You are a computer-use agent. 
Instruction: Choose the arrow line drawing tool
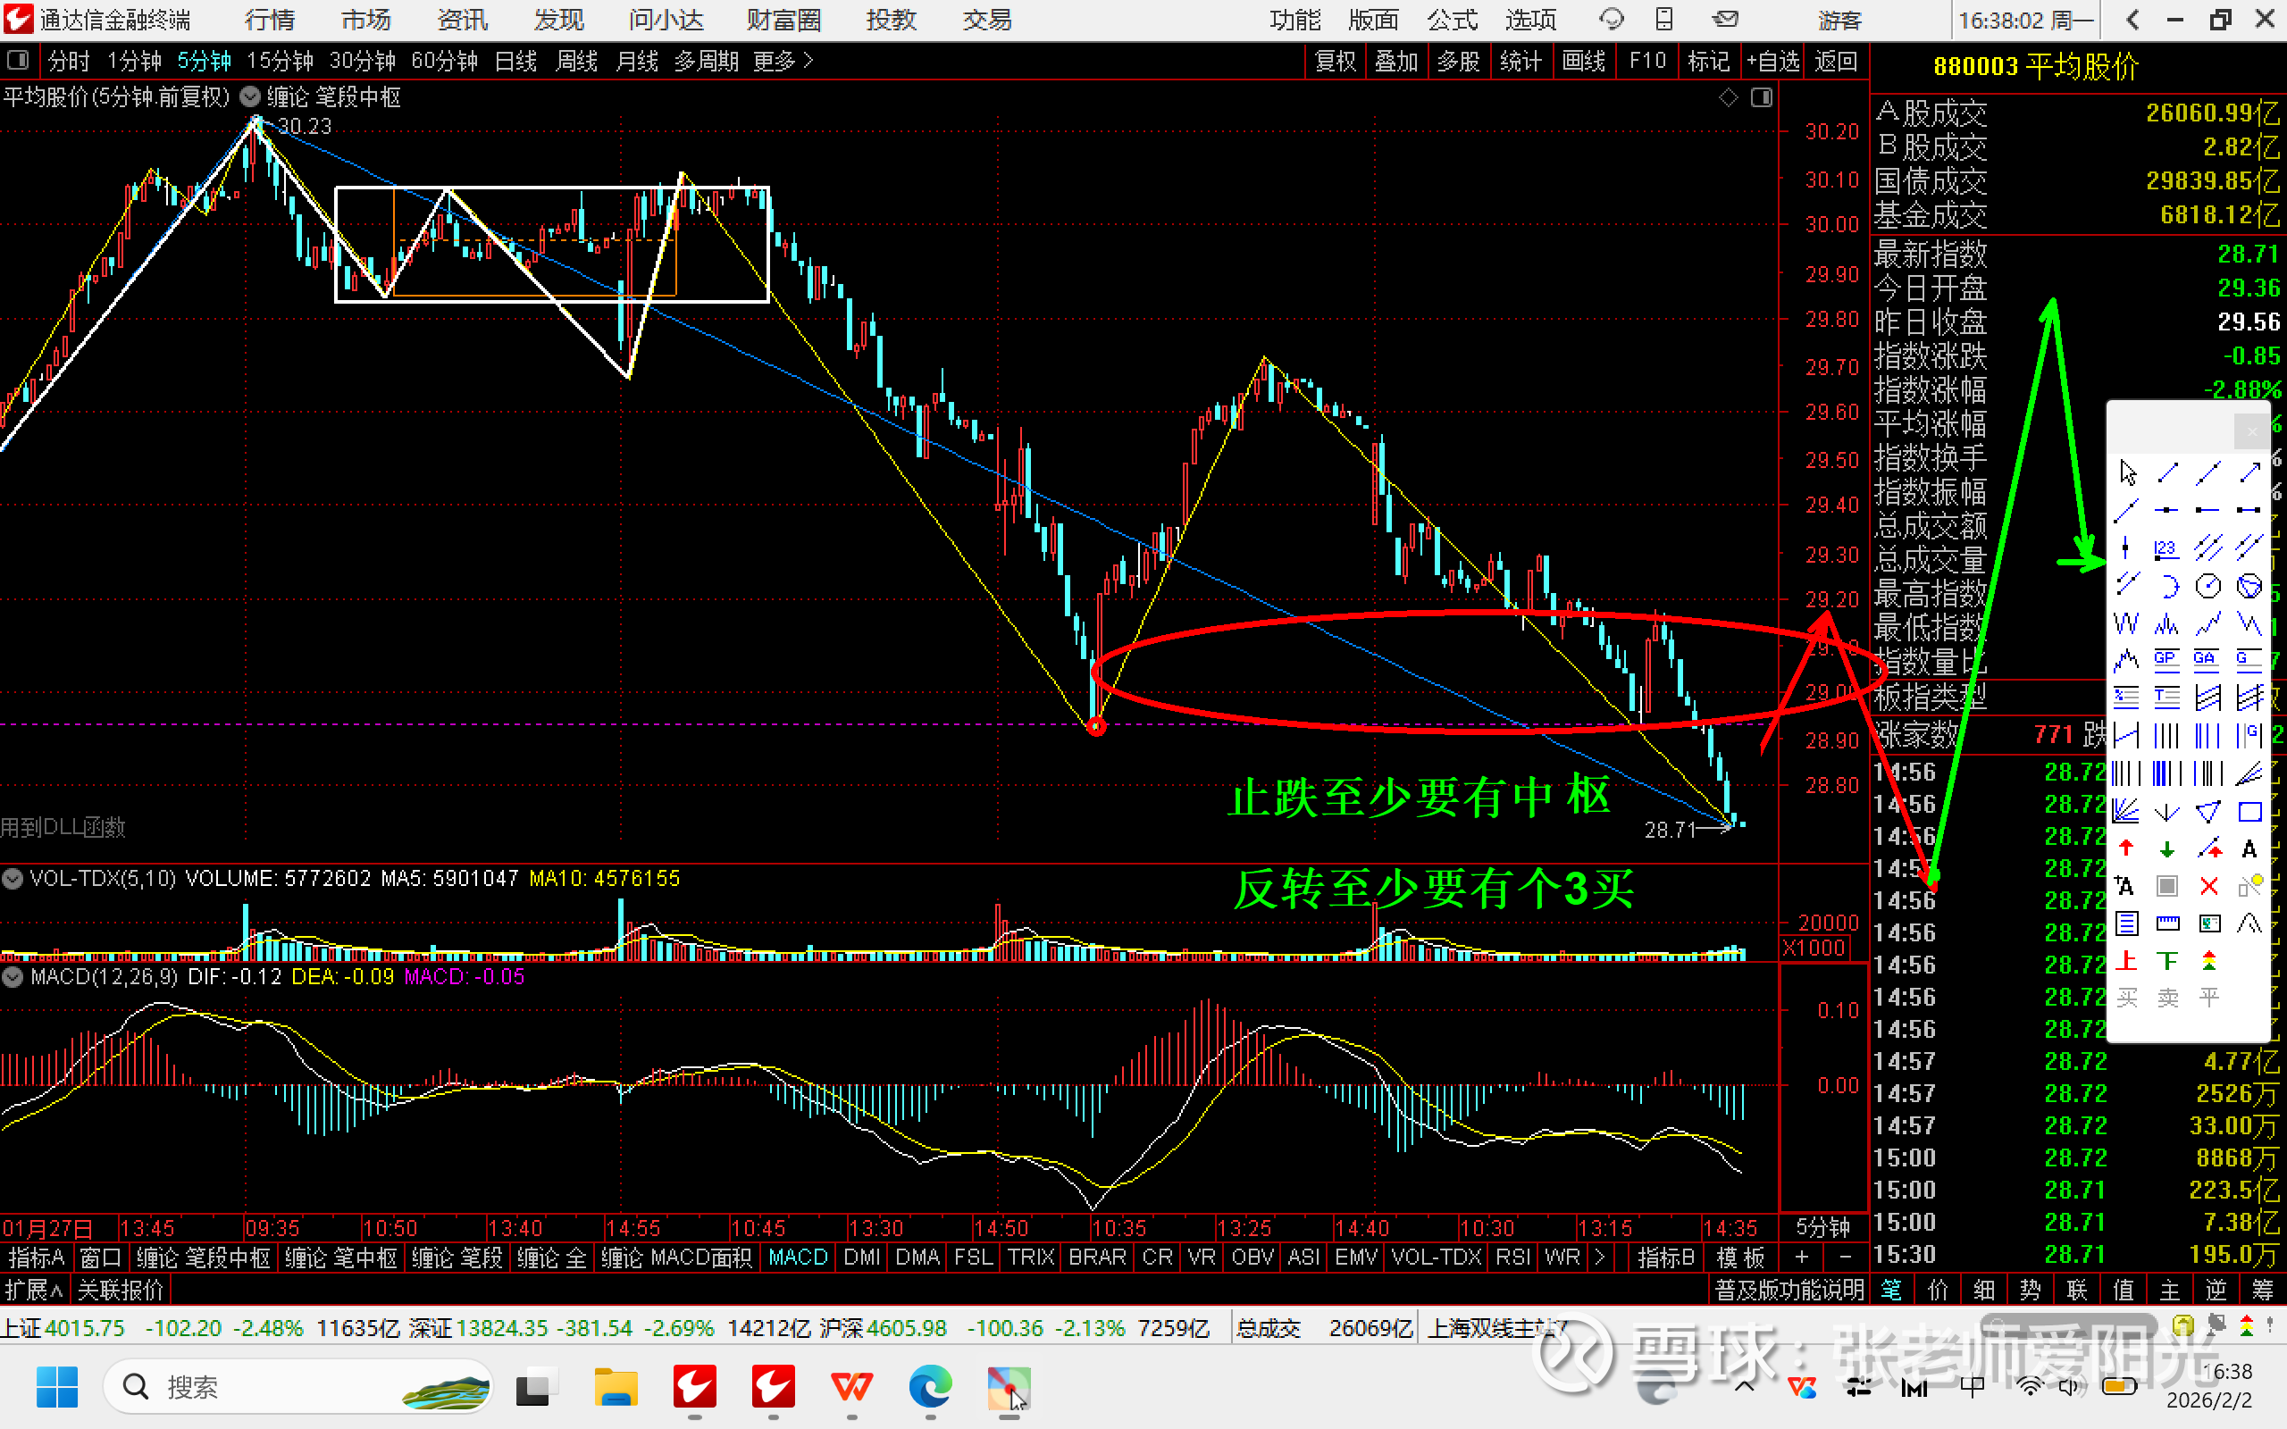pyautogui.click(x=2249, y=472)
